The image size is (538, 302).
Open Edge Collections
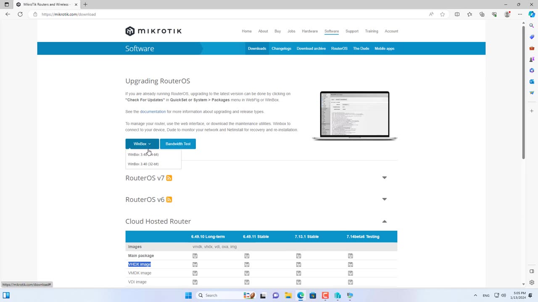click(x=482, y=14)
